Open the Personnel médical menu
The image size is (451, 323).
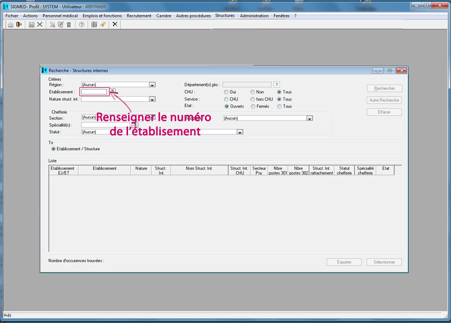coord(60,16)
